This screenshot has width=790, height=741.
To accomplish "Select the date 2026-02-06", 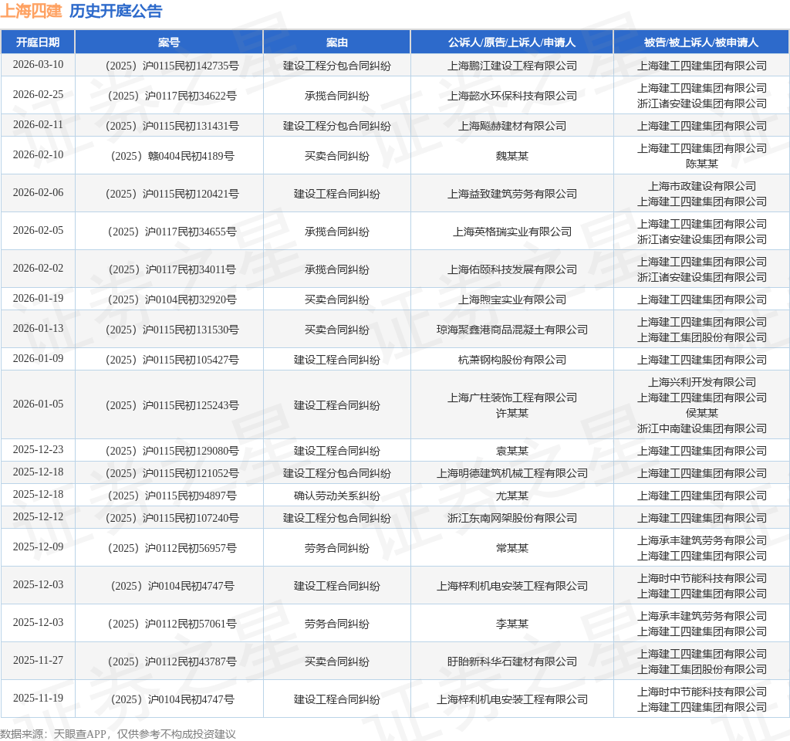I will tap(38, 192).
